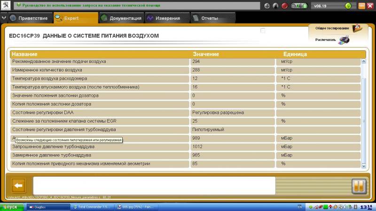
Task: Click the red @ email icon
Action: coord(284,6)
